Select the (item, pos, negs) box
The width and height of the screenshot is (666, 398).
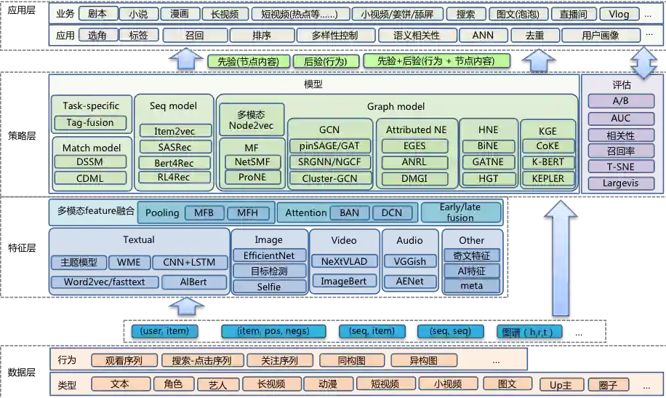(x=273, y=331)
